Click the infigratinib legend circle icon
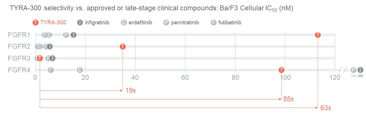The width and height of the screenshot is (366, 119). 80,23
